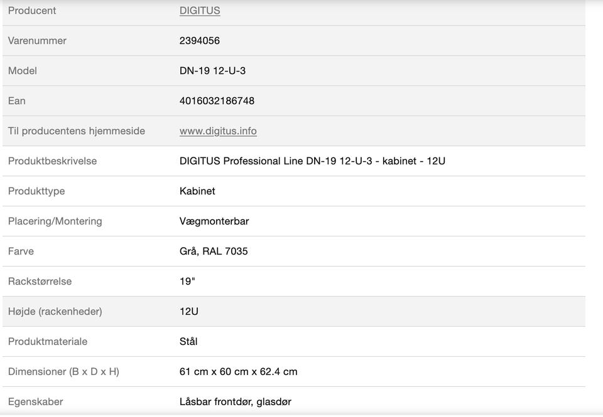
Task: Open the DIGITUS producer link
Action: tap(200, 11)
